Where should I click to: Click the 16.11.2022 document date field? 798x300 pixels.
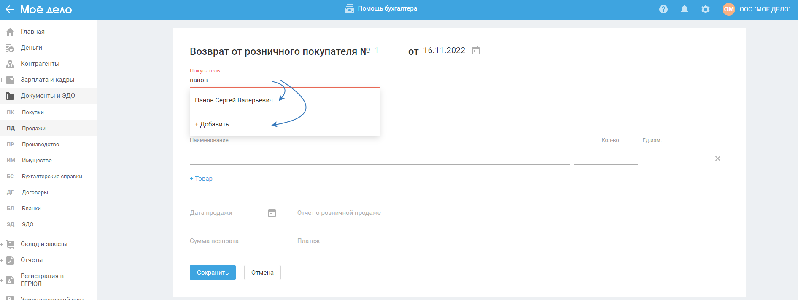tap(444, 51)
